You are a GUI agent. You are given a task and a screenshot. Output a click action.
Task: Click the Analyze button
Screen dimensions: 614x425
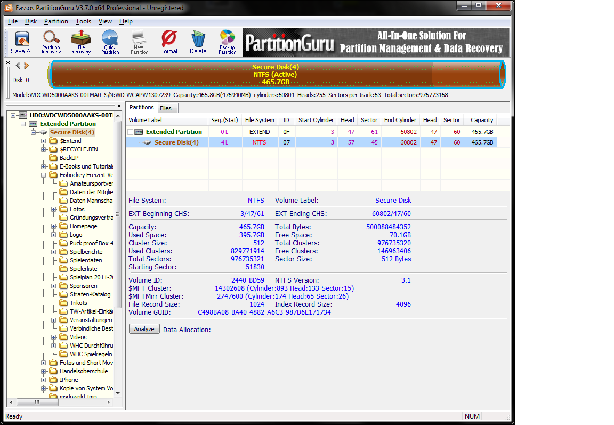(x=144, y=329)
